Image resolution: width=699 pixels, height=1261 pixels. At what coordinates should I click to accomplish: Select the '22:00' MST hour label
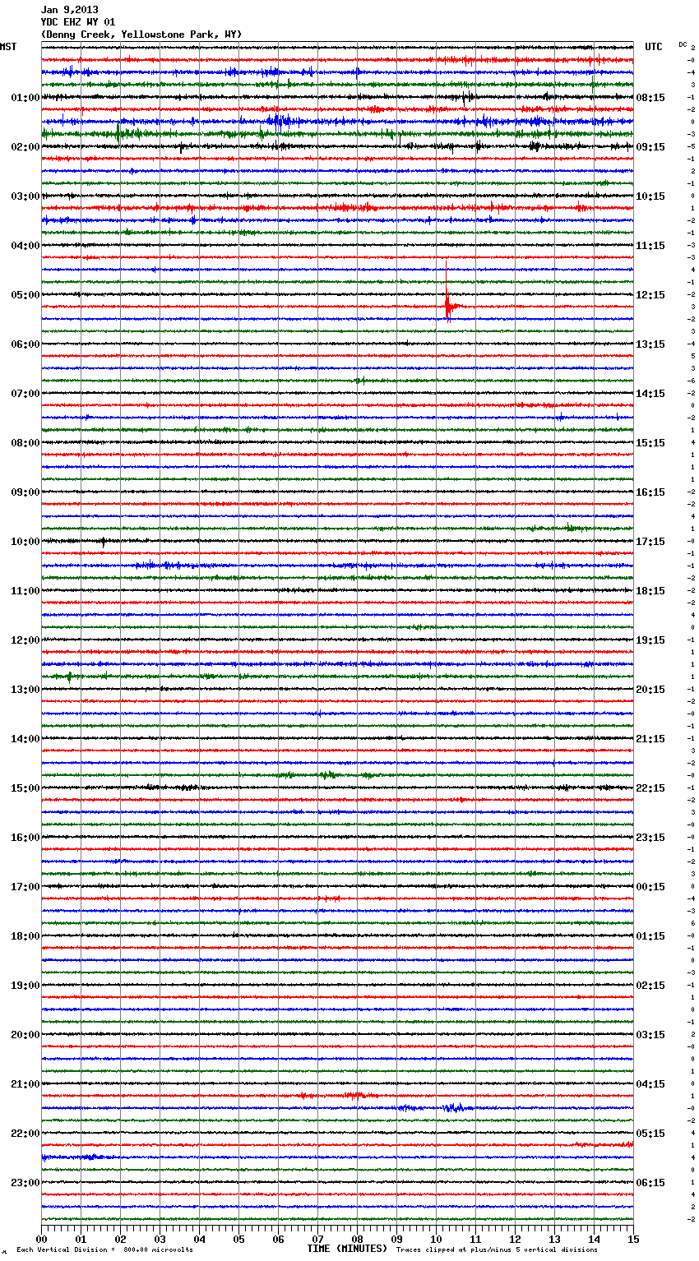pos(25,1134)
